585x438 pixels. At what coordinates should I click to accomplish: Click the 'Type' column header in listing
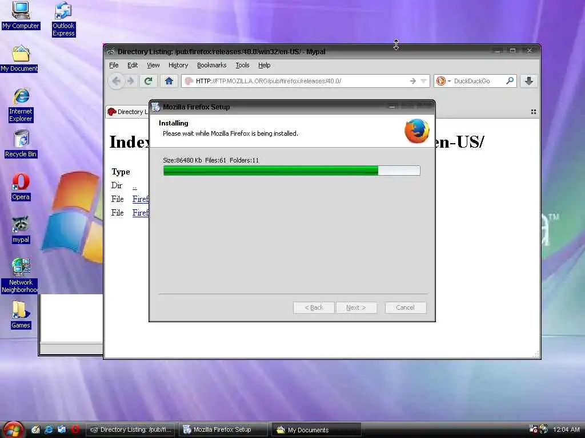coord(121,172)
